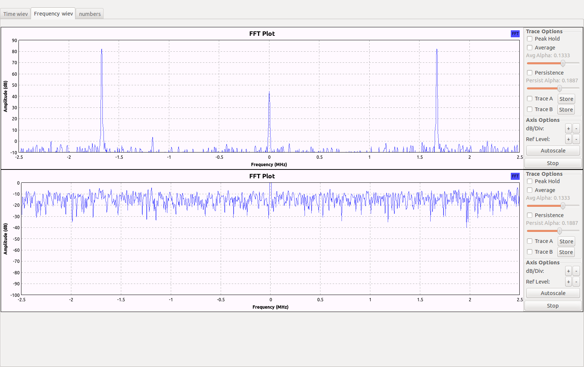The height and width of the screenshot is (367, 584).
Task: Stop the bottom FFT plot
Action: point(553,306)
